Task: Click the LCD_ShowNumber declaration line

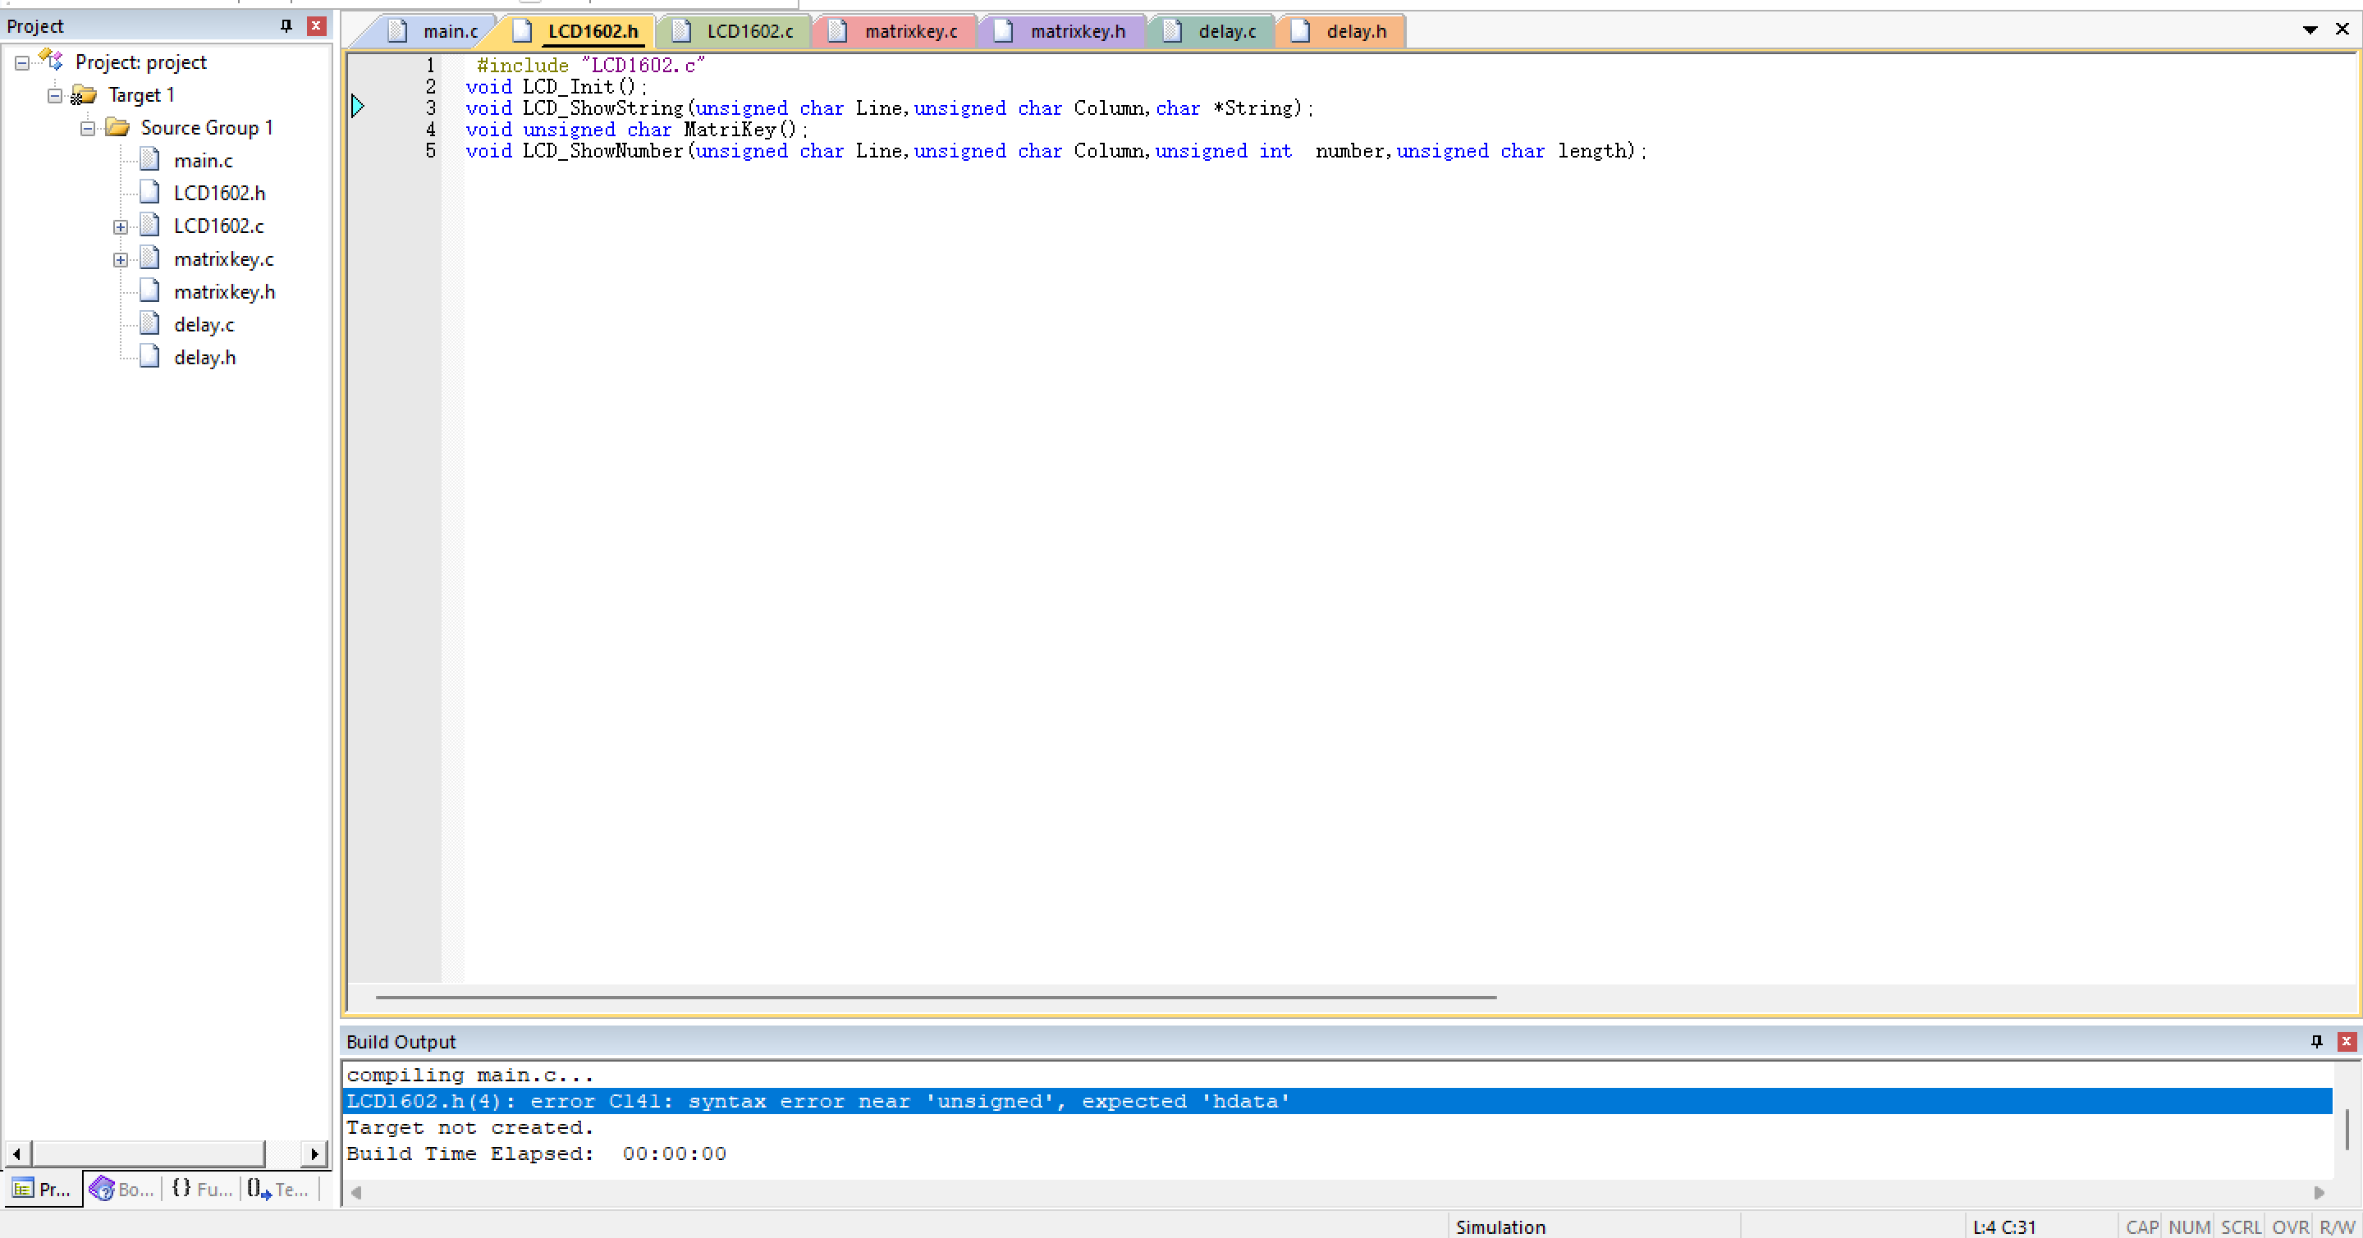Action: (x=1056, y=150)
